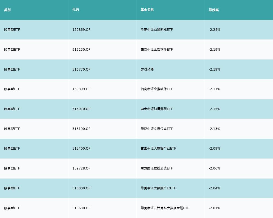Click fund code 516190.OF
Screen dimensions: 273x218
pos(81,129)
